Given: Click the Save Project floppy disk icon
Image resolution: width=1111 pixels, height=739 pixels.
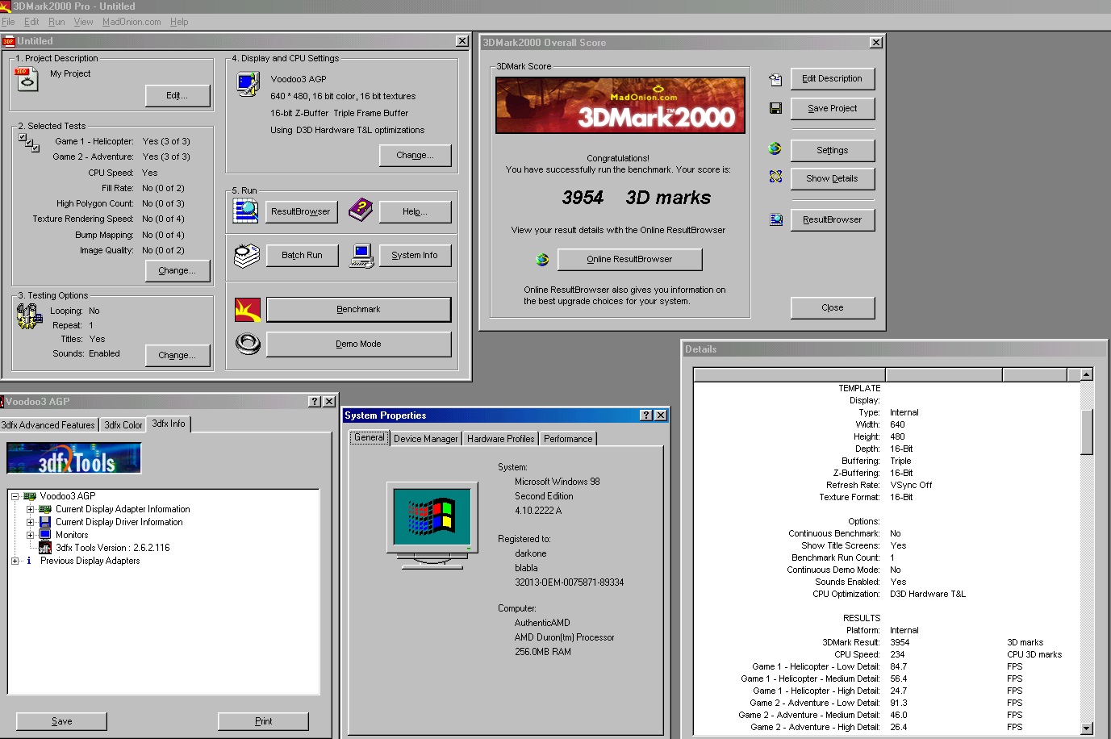Looking at the screenshot, I should click(x=775, y=108).
